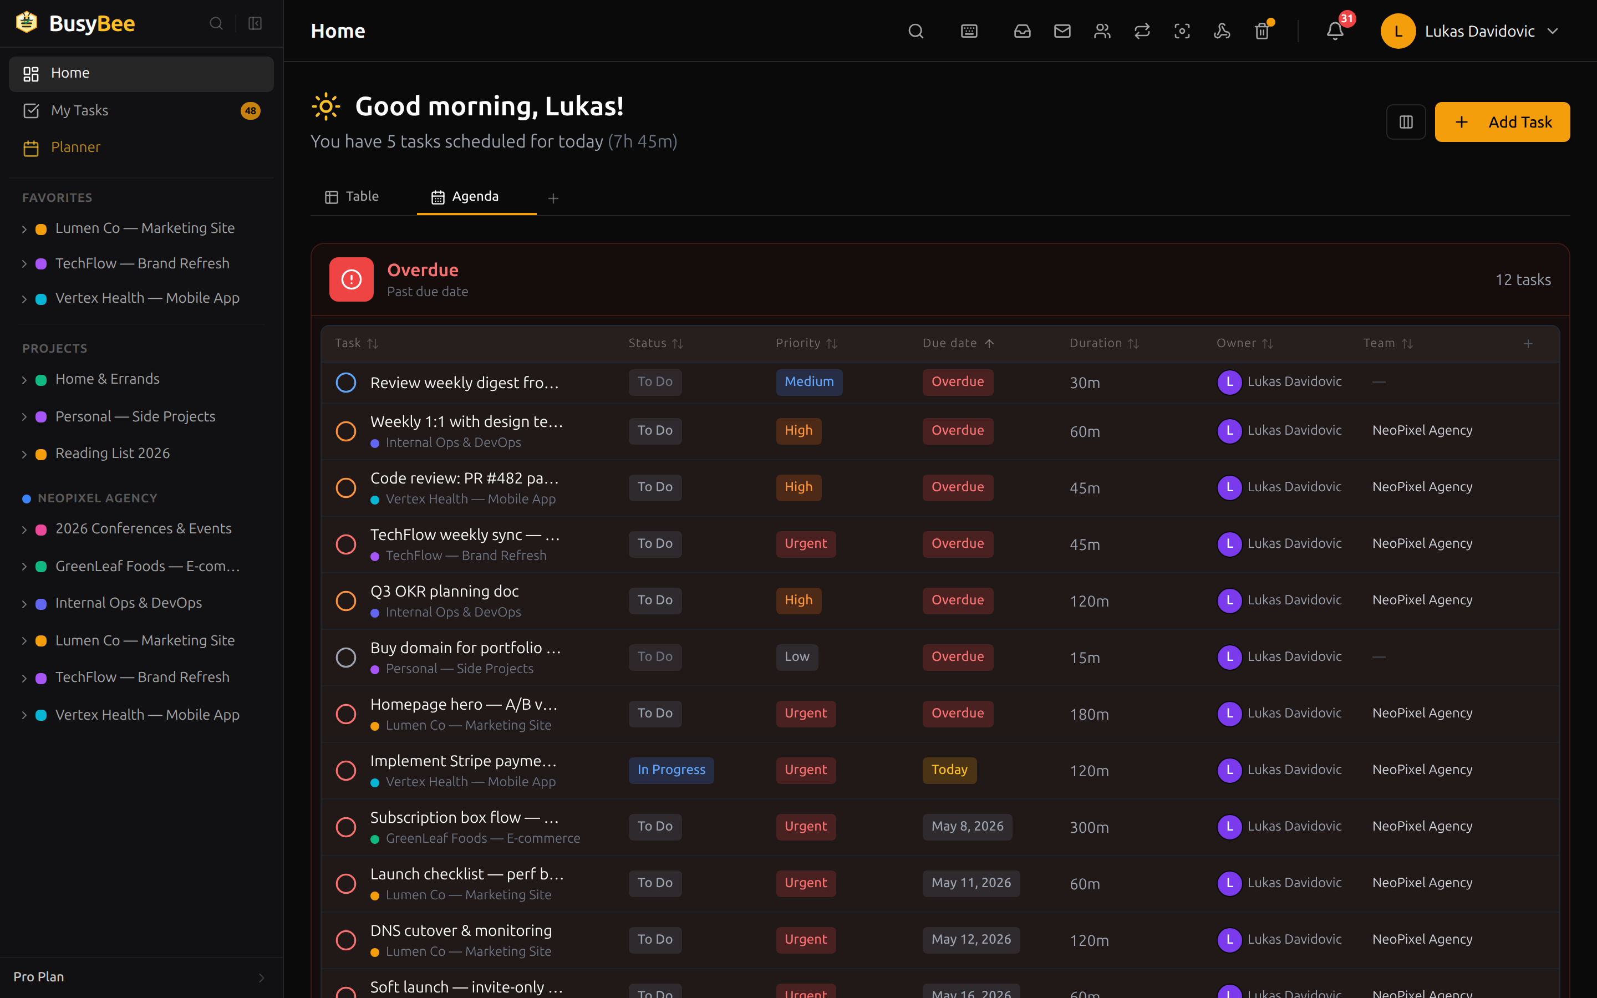Click the red Overdue alert icon

click(x=351, y=280)
